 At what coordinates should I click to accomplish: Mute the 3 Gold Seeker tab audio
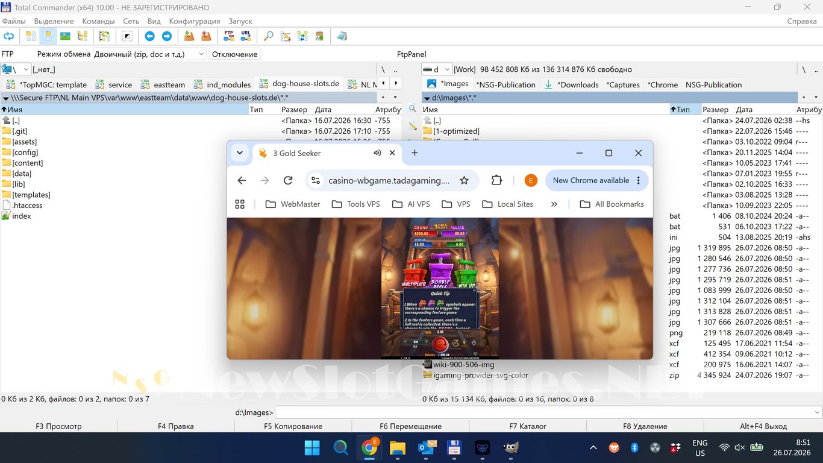pos(377,153)
